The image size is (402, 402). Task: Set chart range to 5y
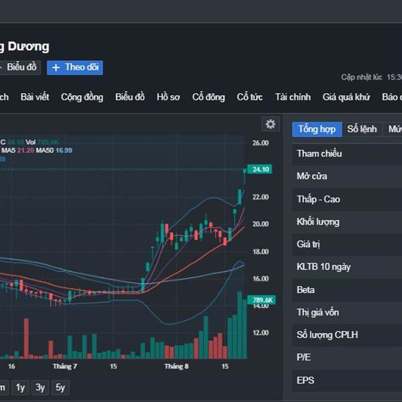(60, 388)
